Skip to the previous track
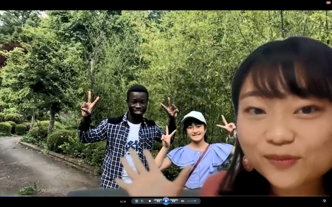This screenshot has height=207, width=332. [x=157, y=201]
